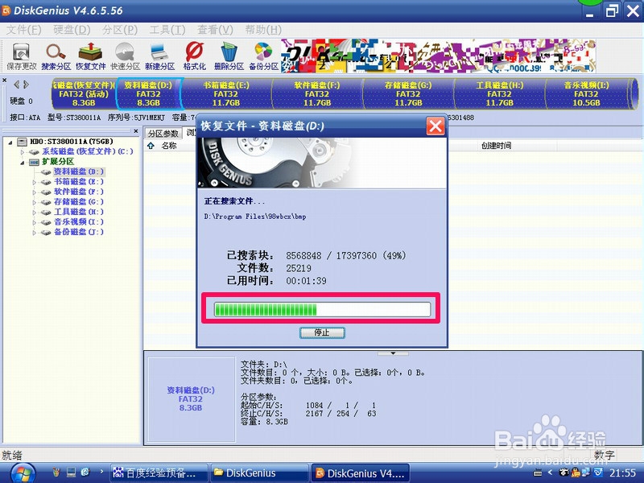Open the 工具(T) menu
The height and width of the screenshot is (483, 644).
coord(167,30)
